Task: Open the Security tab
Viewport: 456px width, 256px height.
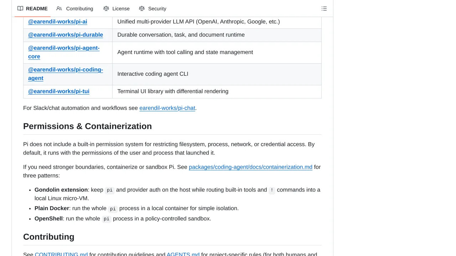Action: click(152, 9)
